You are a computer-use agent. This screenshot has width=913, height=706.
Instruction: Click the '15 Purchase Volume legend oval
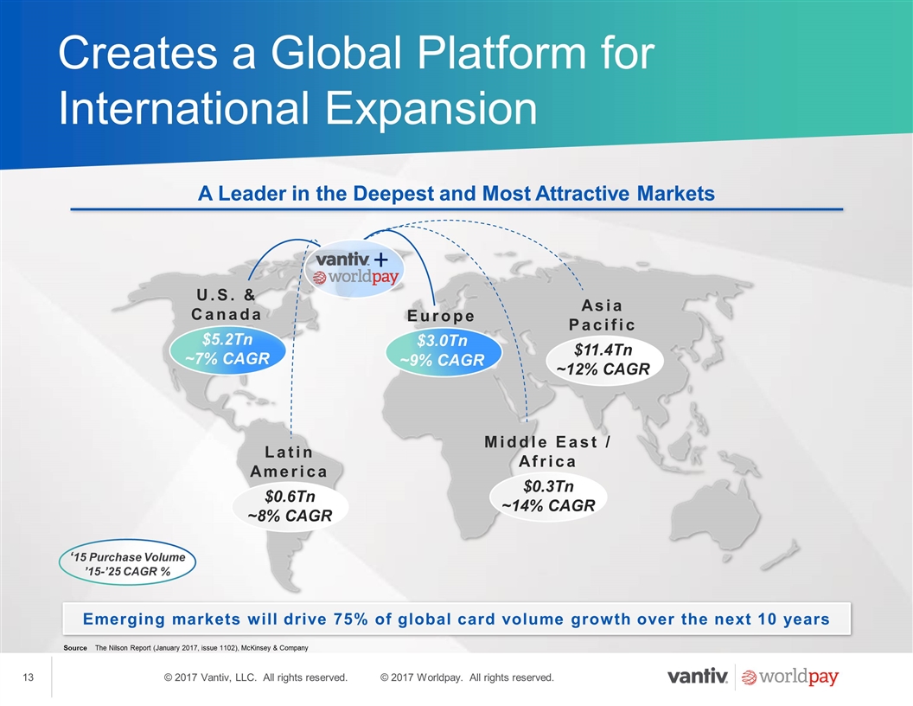pyautogui.click(x=129, y=564)
